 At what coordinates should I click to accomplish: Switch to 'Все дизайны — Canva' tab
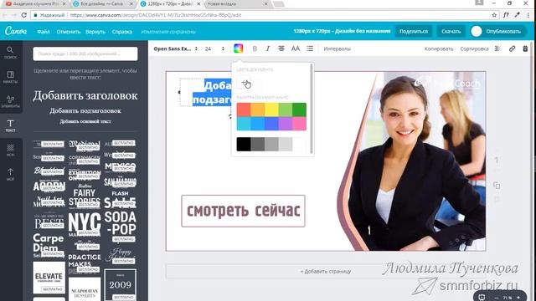click(102, 4)
